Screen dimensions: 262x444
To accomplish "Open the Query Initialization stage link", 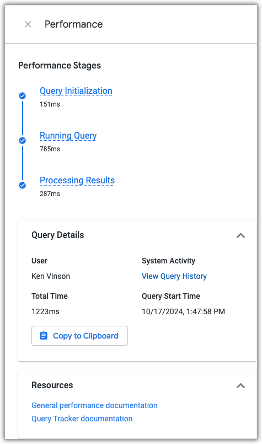I will tap(76, 91).
